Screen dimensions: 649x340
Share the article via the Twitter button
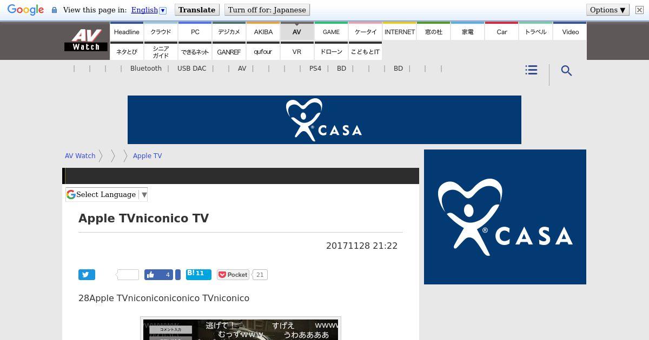87,275
